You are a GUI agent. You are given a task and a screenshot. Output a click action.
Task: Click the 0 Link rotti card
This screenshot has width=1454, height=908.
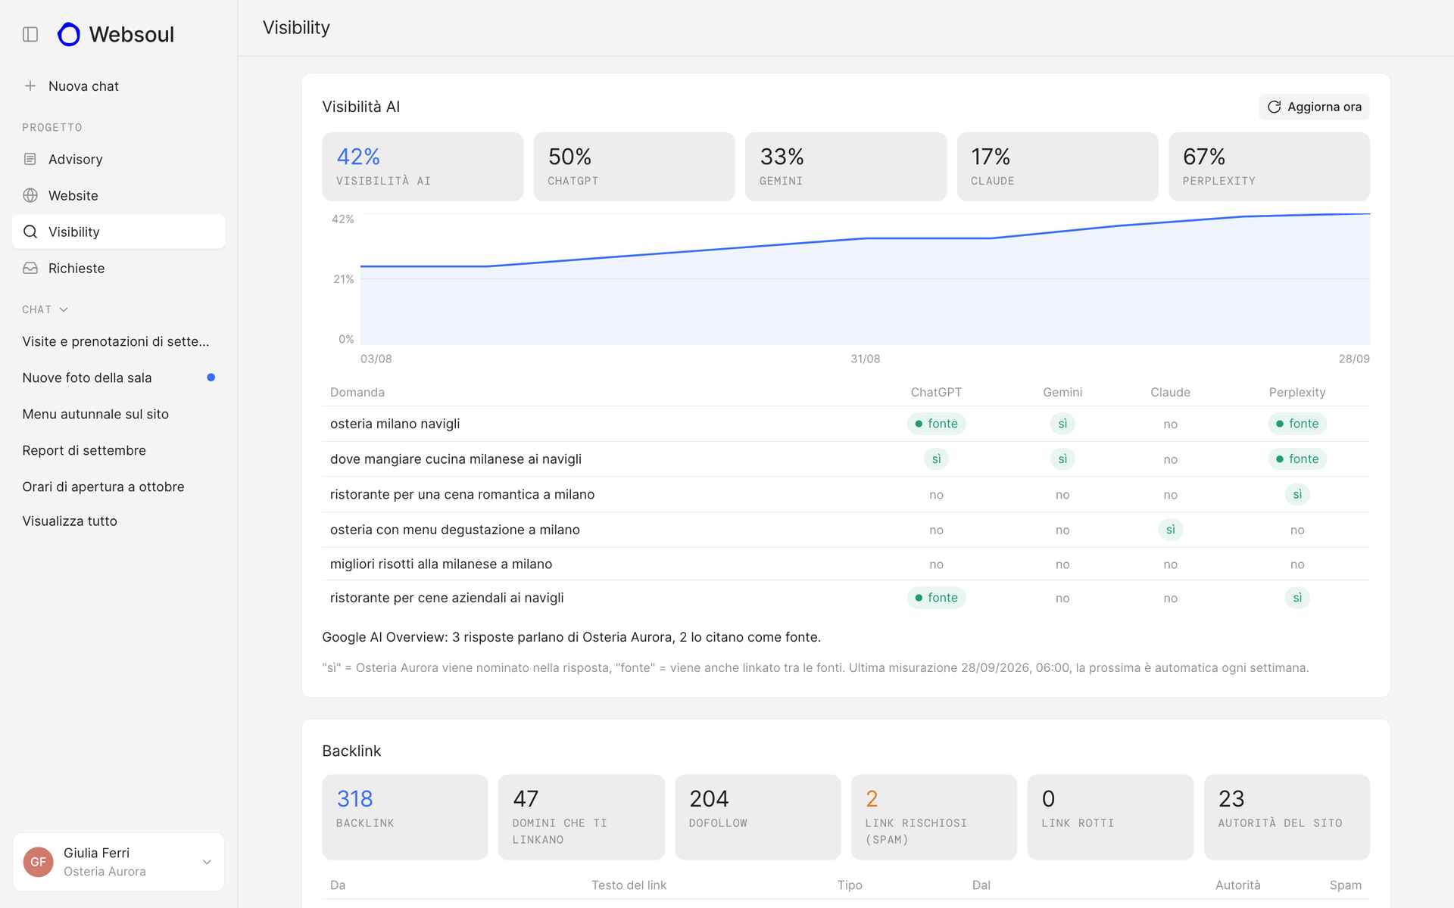point(1110,816)
